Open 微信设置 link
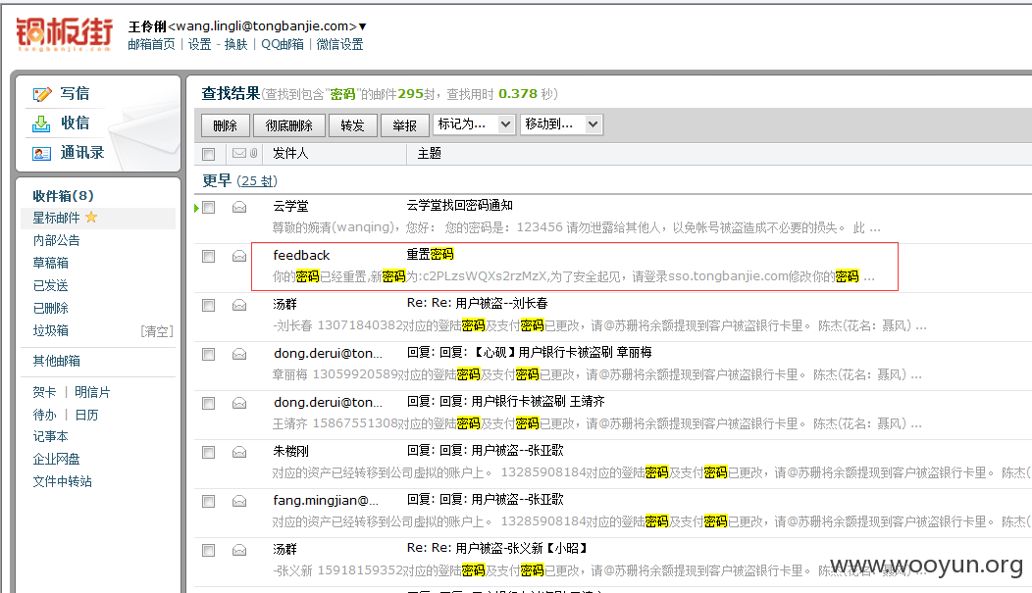Screen dimensions: 1032x593 [x=339, y=44]
